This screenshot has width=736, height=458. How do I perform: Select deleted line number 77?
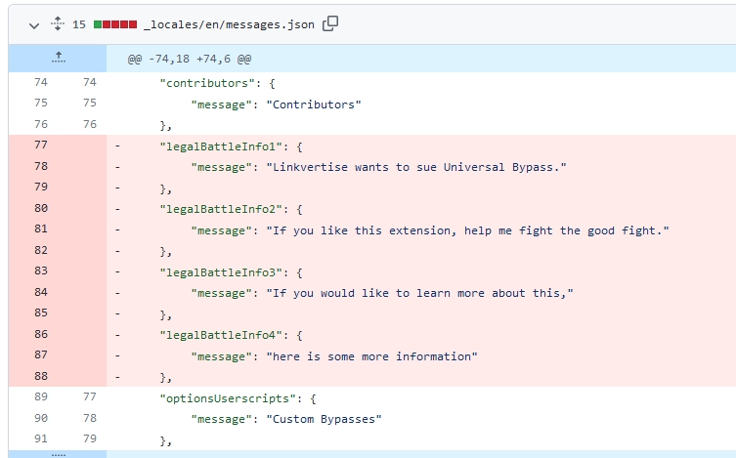tap(40, 146)
